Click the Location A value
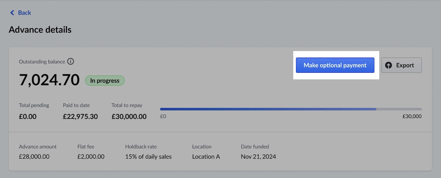 [206, 157]
